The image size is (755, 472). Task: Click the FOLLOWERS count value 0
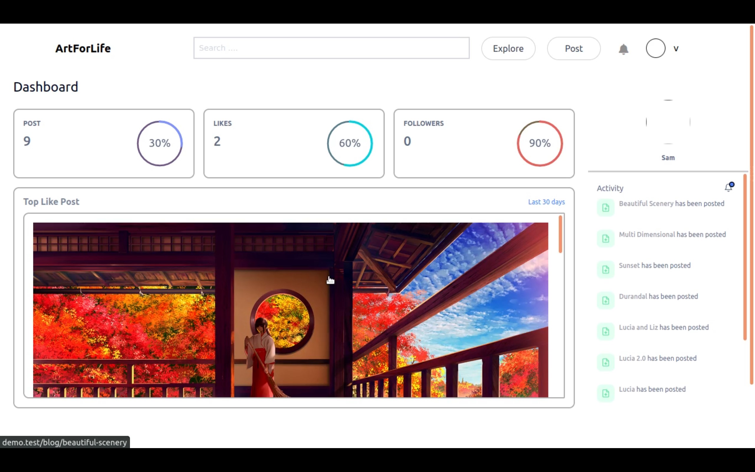(x=407, y=141)
